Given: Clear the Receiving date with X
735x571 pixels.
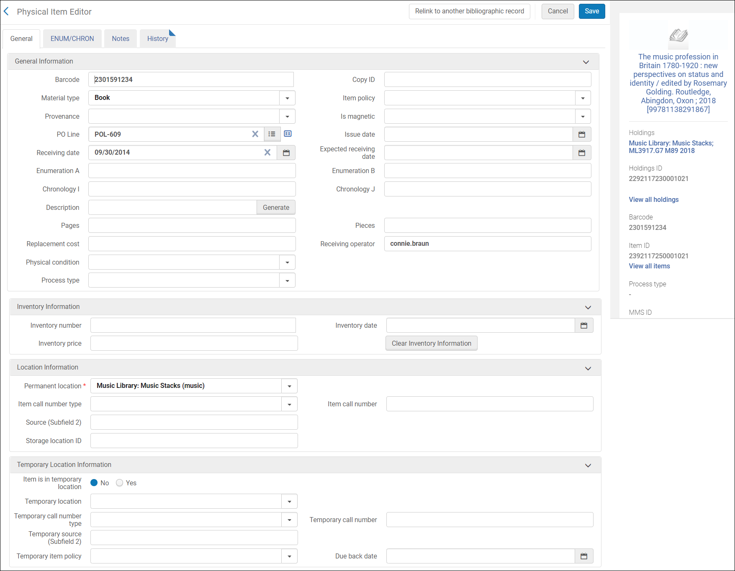Looking at the screenshot, I should 267,153.
